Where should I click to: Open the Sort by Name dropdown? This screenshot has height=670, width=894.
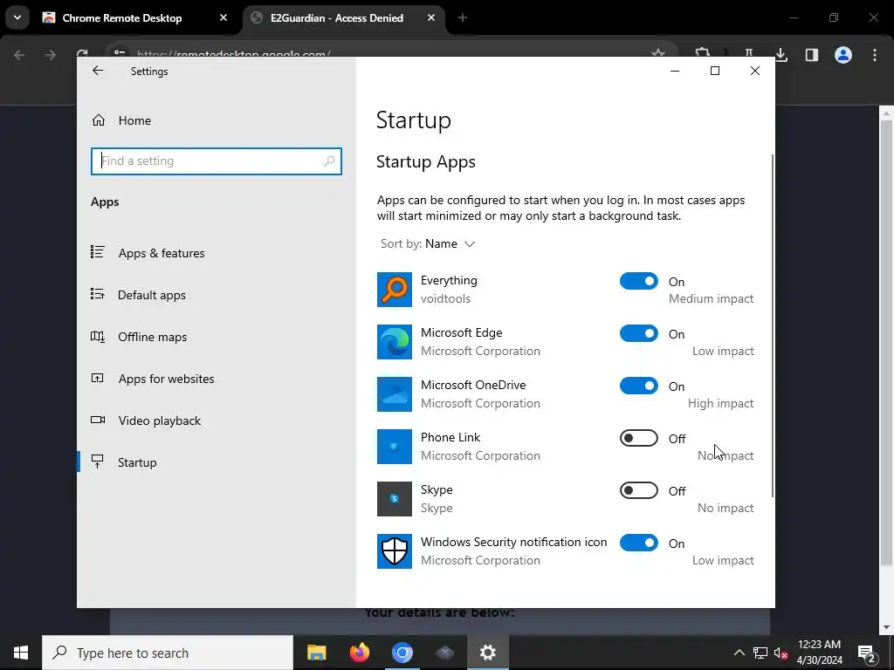(x=428, y=244)
